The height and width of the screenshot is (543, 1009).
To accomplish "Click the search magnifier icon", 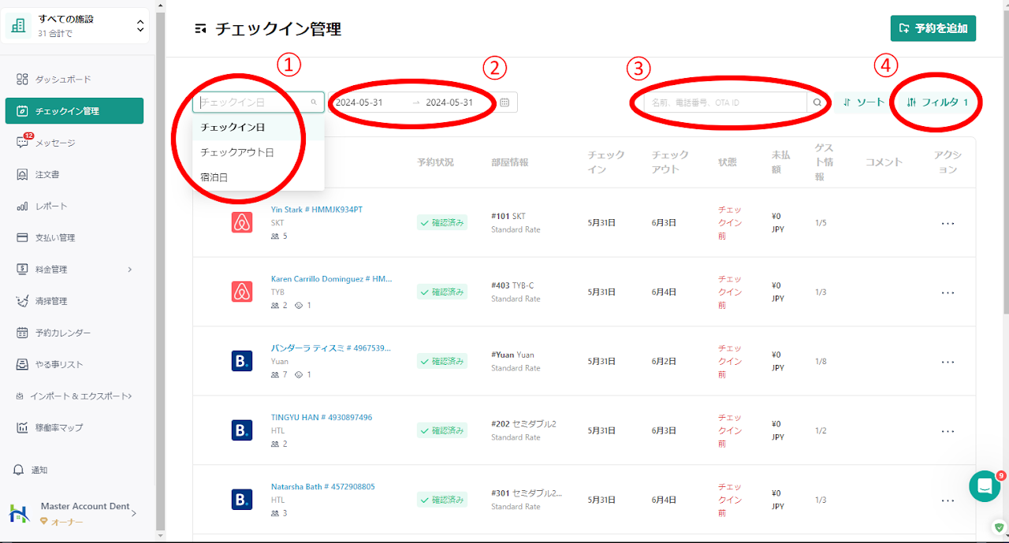I will click(817, 102).
